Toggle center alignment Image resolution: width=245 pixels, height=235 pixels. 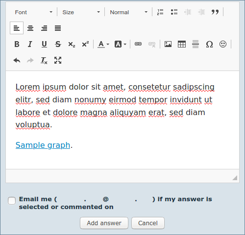30,28
